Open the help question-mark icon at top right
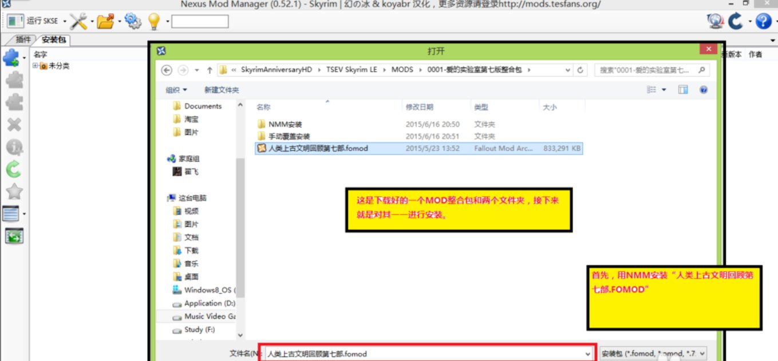The height and width of the screenshot is (361, 778). (761, 21)
